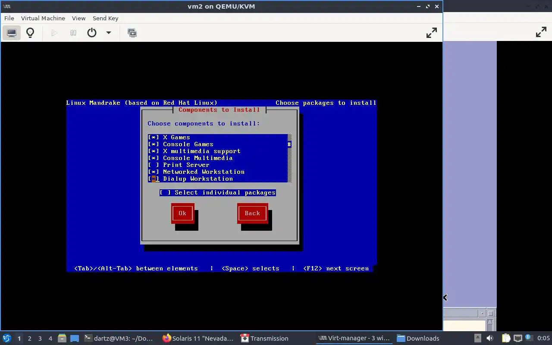Click fullscreen icon in the background VM window
This screenshot has width=552, height=345.
pos(541,32)
